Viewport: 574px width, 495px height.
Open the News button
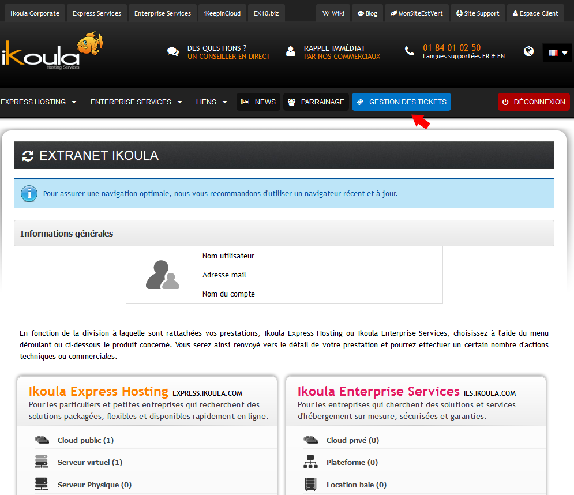pyautogui.click(x=258, y=102)
